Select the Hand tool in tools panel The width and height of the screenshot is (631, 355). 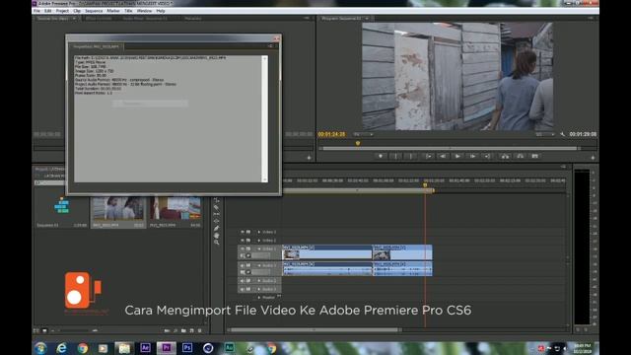pyautogui.click(x=217, y=236)
